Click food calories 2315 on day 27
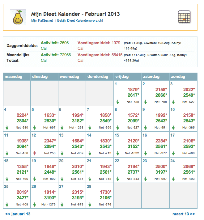 coord(78,192)
